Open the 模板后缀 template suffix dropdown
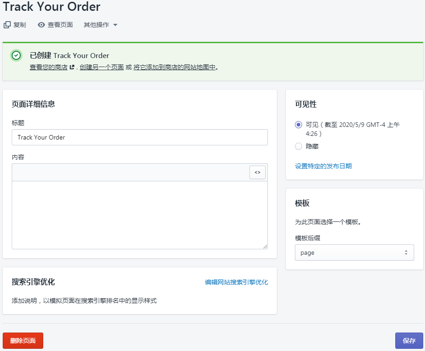425x351 pixels. 354,252
